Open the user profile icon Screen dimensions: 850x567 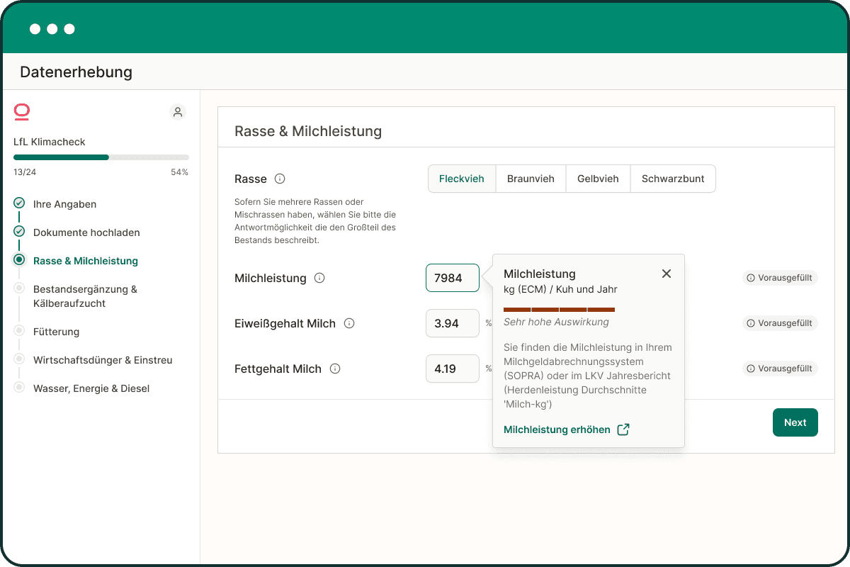click(x=178, y=112)
